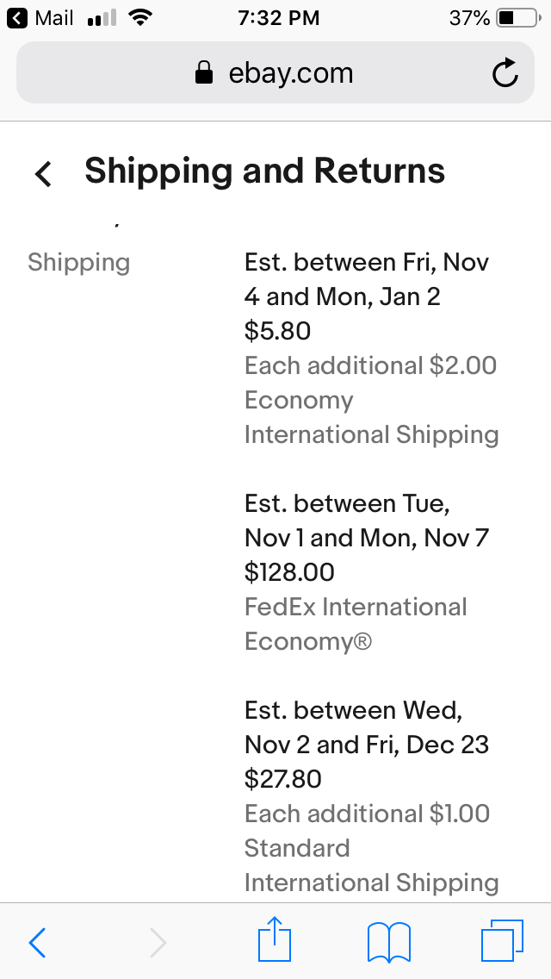The image size is (551, 979).
Task: Open the tabs overview icon
Action: click(x=502, y=940)
